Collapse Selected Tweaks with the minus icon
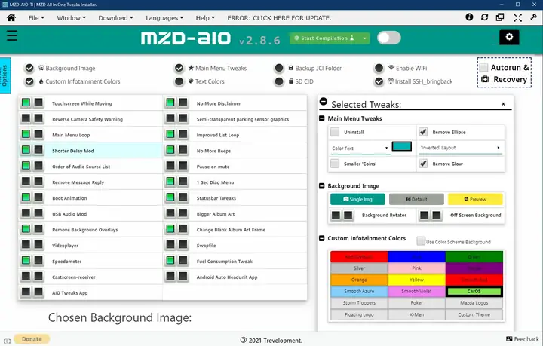Image resolution: width=543 pixels, height=346 pixels. tap(324, 103)
